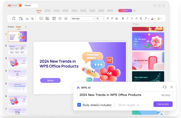The image size is (181, 118).
Task: Open the slide layout icon
Action: point(54,18)
